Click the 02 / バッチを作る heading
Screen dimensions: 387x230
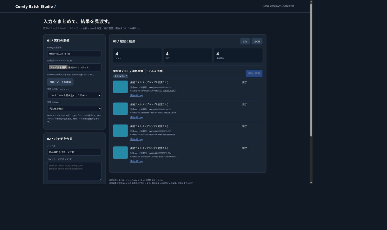60,139
